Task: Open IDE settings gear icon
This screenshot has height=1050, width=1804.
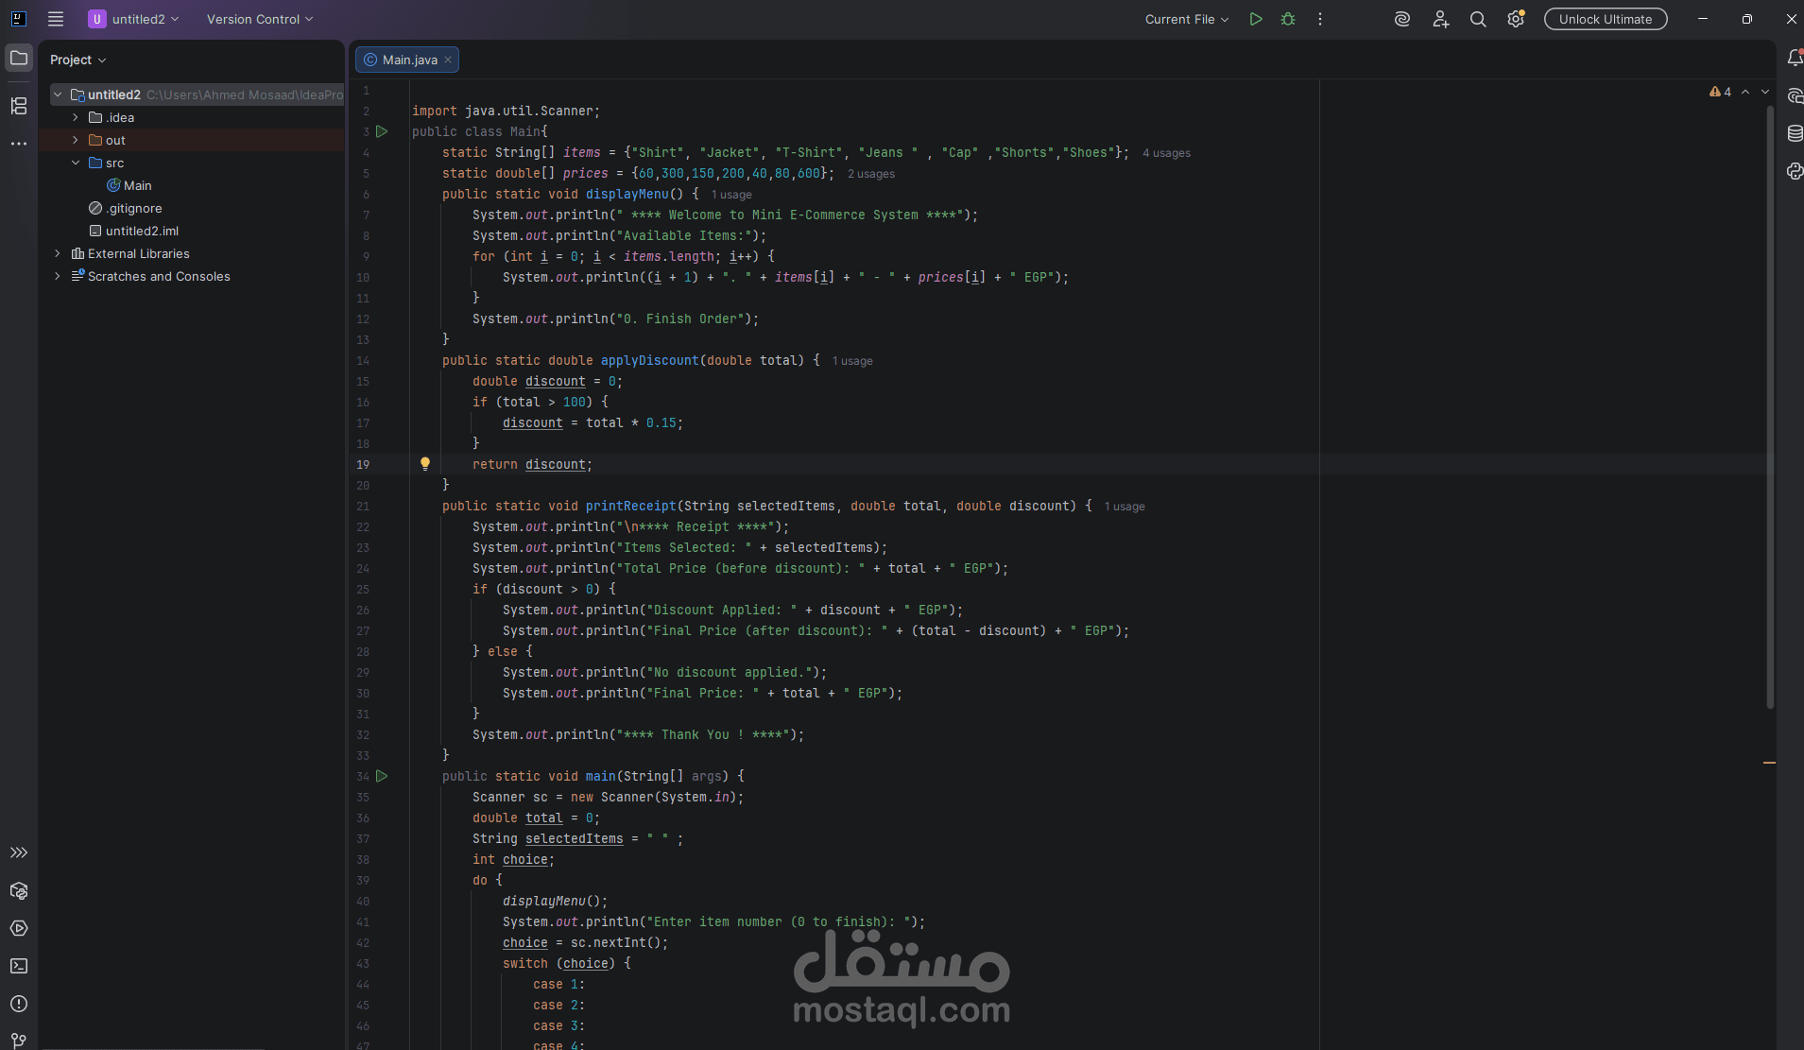Action: 1516,19
